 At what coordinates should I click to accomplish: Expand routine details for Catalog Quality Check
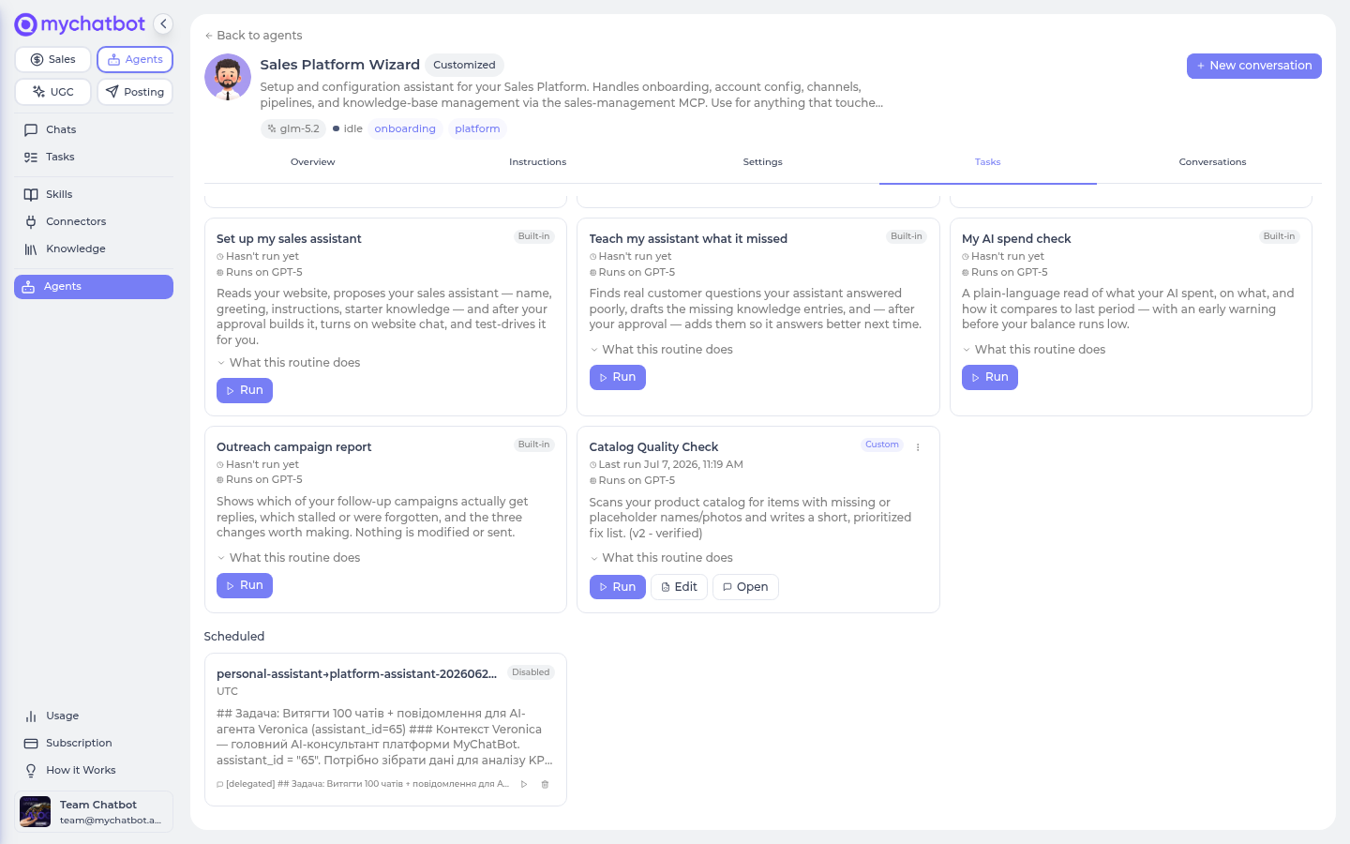pos(662,558)
